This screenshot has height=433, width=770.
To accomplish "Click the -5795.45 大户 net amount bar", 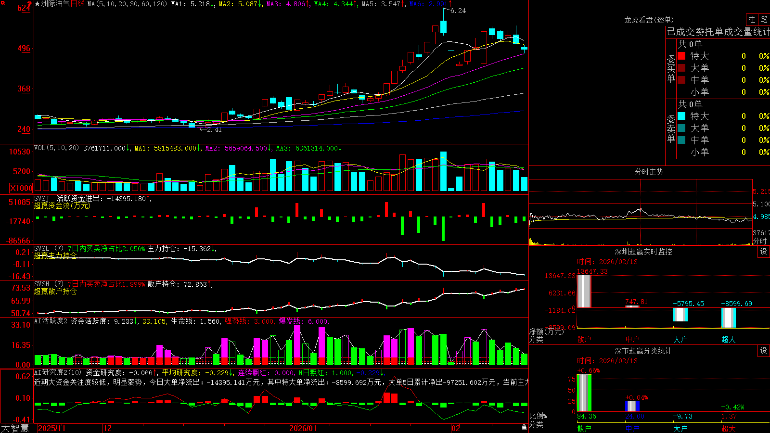I will tap(680, 315).
